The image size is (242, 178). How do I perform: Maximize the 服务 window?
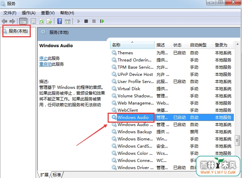[x=220, y=2]
